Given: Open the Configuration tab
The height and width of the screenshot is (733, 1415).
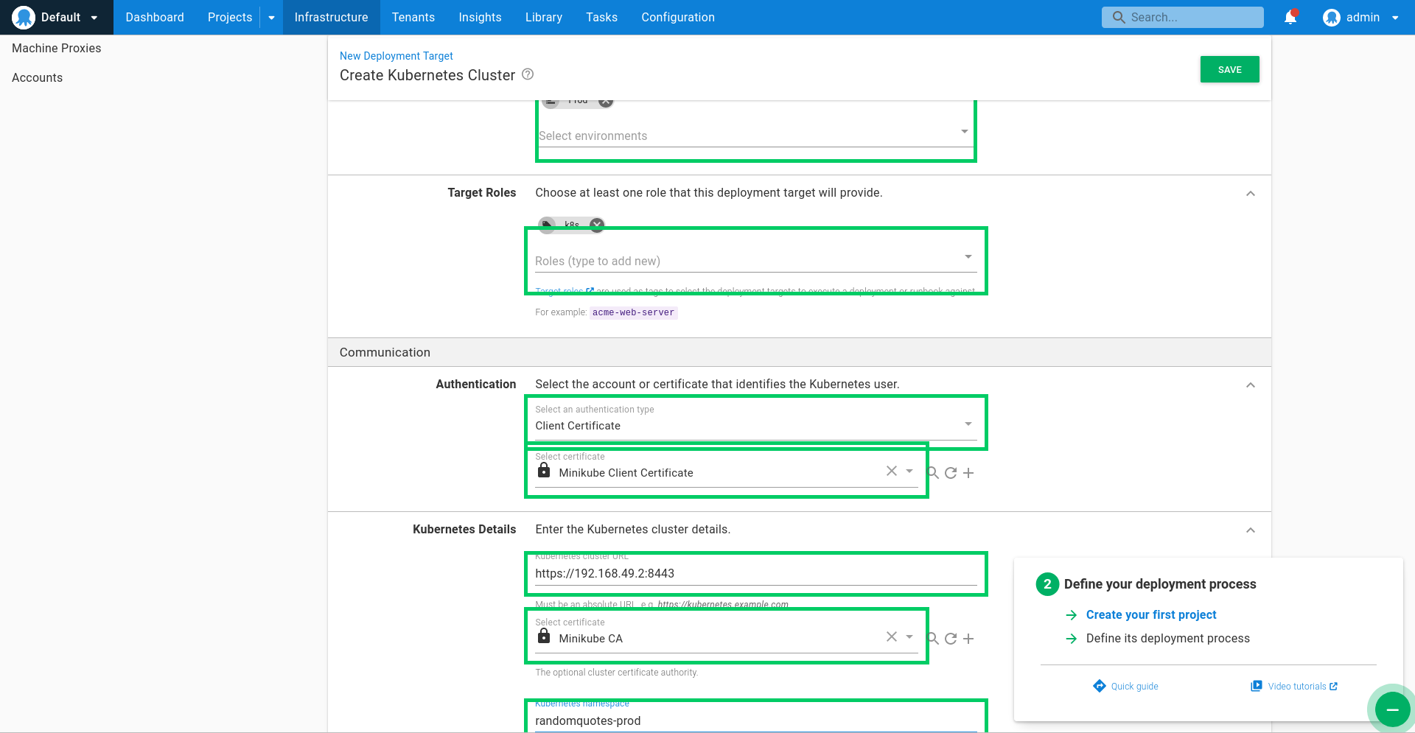Looking at the screenshot, I should tap(678, 17).
